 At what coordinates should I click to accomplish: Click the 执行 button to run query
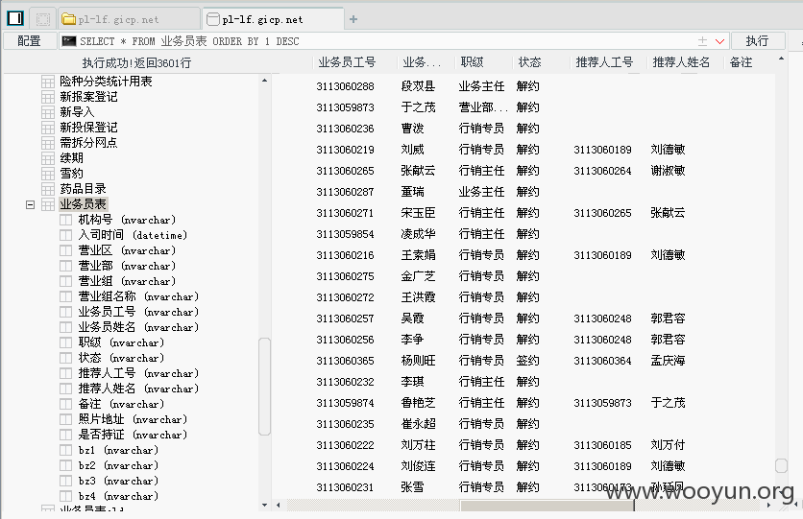click(758, 41)
